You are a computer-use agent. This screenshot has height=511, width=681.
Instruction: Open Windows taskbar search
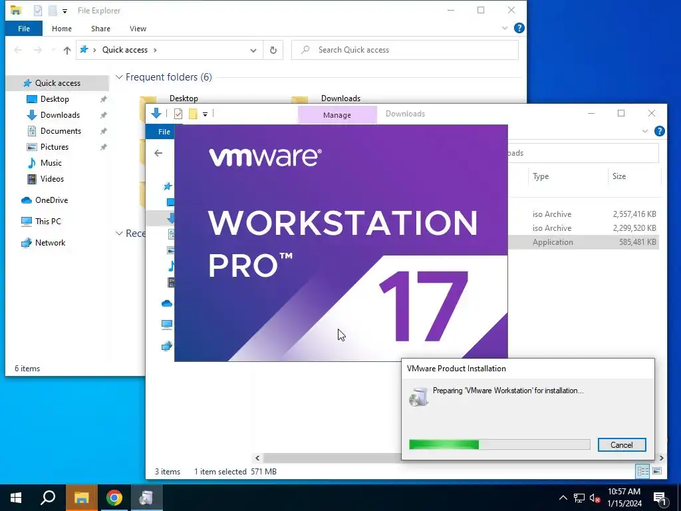(48, 498)
